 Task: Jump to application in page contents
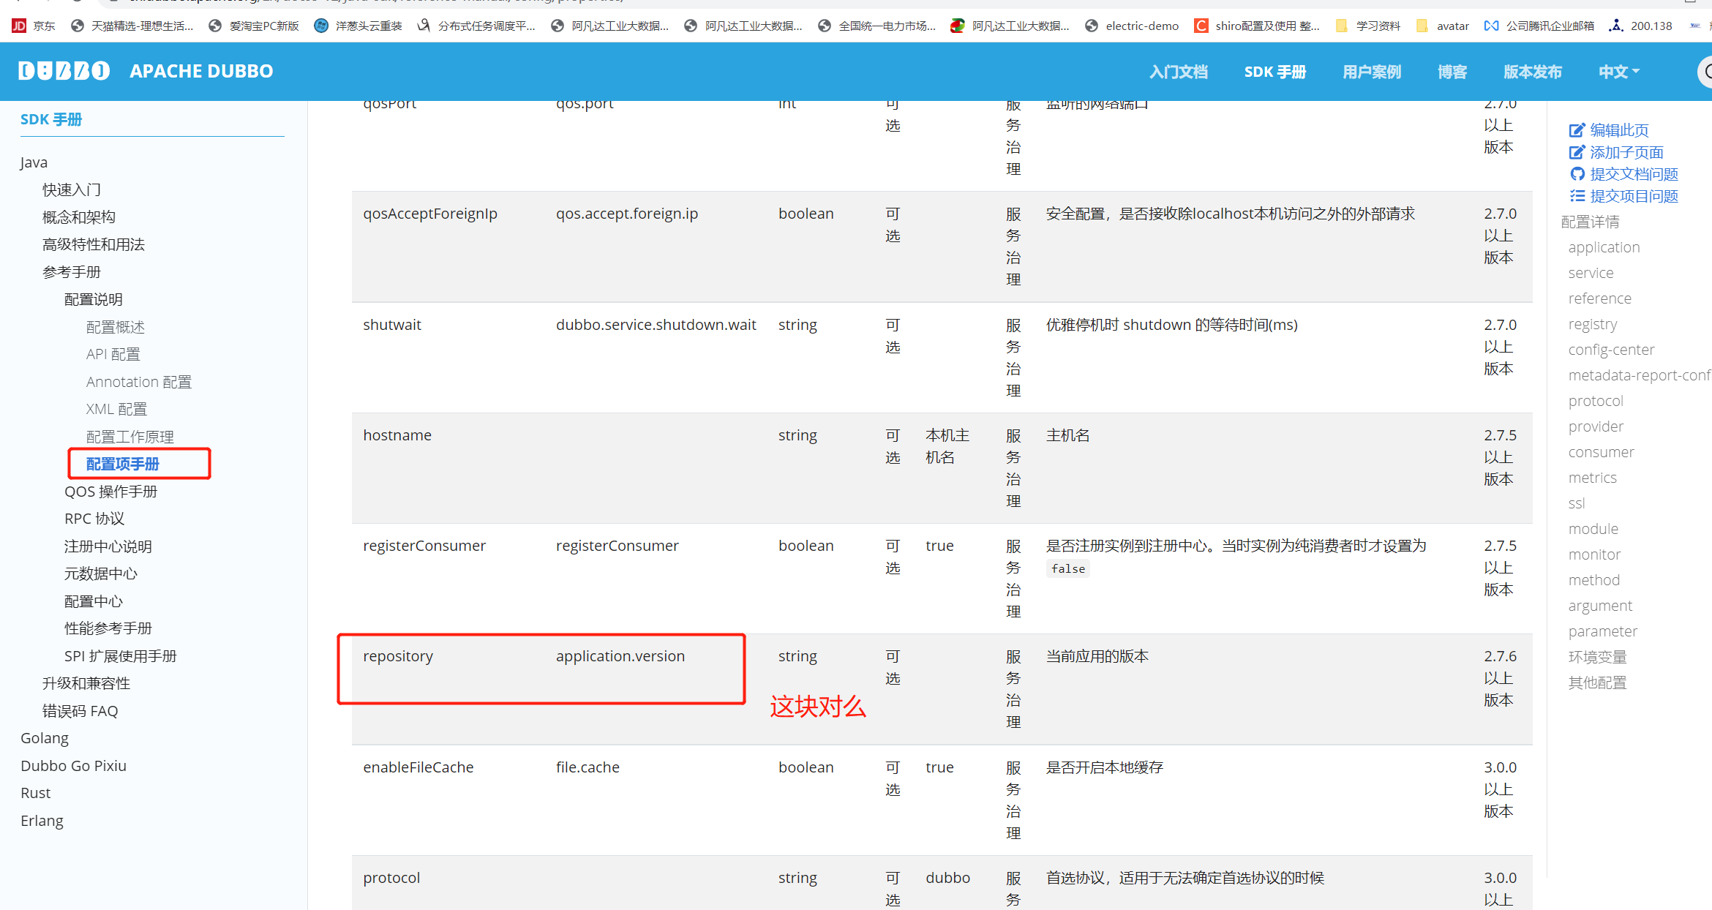click(x=1604, y=247)
